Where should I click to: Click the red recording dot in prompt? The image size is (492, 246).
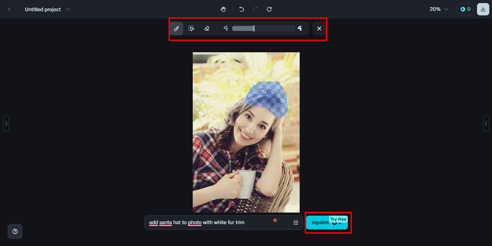coord(275,220)
